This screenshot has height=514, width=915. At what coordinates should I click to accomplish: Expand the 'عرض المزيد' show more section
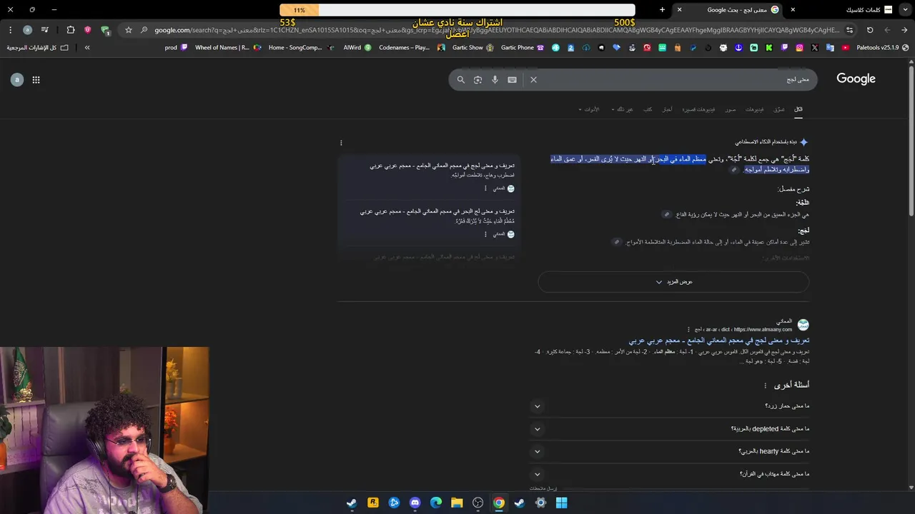[x=673, y=282]
